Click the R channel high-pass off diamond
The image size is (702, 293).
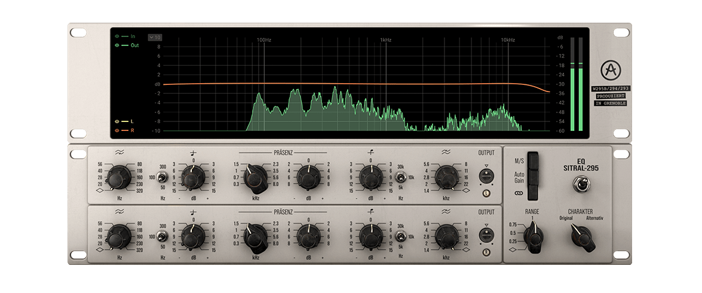tap(99, 249)
